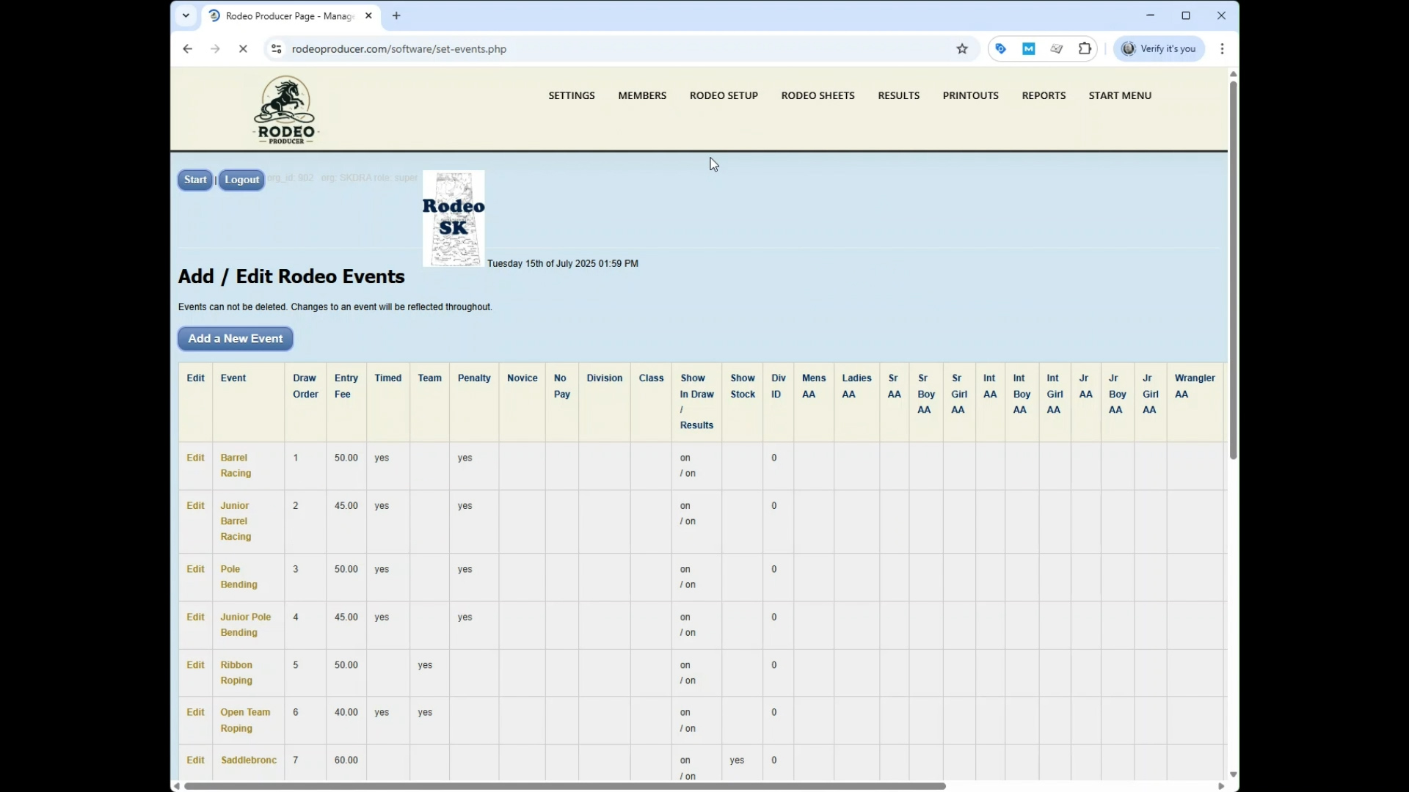This screenshot has width=1409, height=792.
Task: Open the browser three-dot menu
Action: (x=1222, y=48)
